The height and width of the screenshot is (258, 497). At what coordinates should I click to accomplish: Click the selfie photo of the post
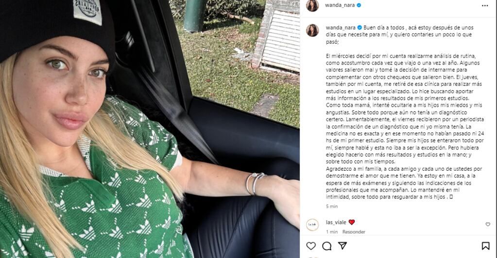pos(150,129)
